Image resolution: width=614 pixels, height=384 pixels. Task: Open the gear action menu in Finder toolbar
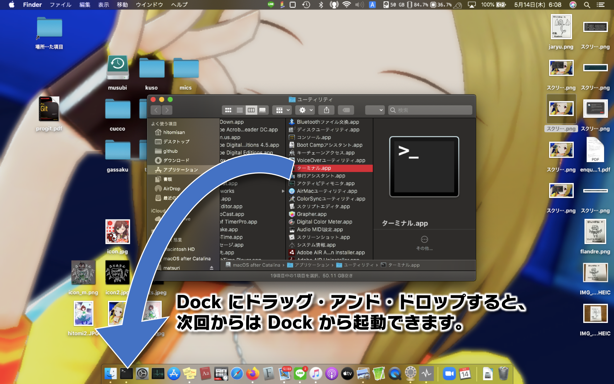(x=306, y=110)
